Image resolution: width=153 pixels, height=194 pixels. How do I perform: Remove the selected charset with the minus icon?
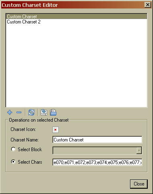click(19, 112)
